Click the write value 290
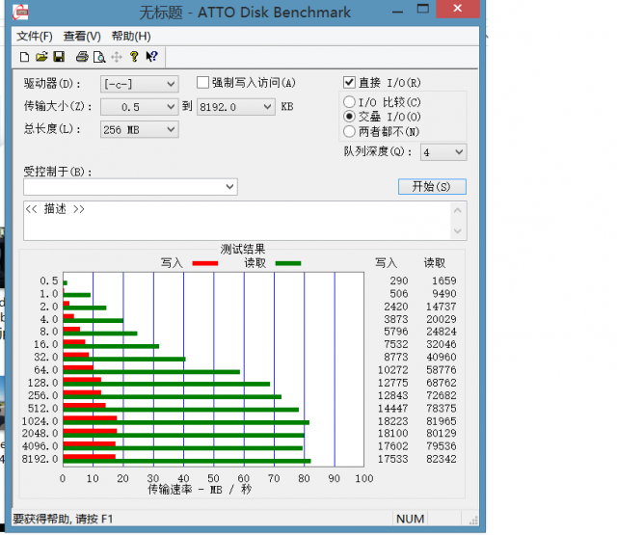Image resolution: width=617 pixels, height=535 pixels. (x=399, y=281)
